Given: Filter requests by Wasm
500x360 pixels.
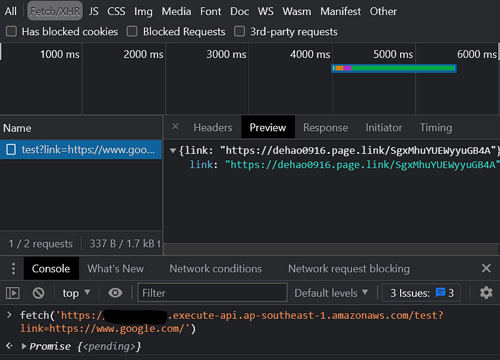Looking at the screenshot, I should tap(296, 11).
